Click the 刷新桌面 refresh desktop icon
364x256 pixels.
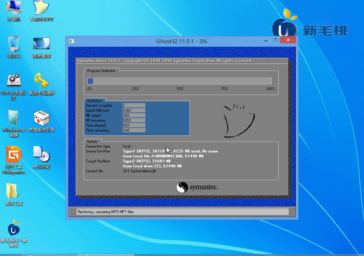pyautogui.click(x=41, y=45)
